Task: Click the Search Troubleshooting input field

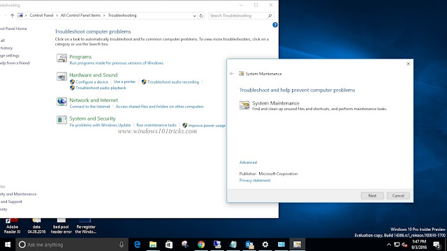Action: pyautogui.click(x=237, y=15)
